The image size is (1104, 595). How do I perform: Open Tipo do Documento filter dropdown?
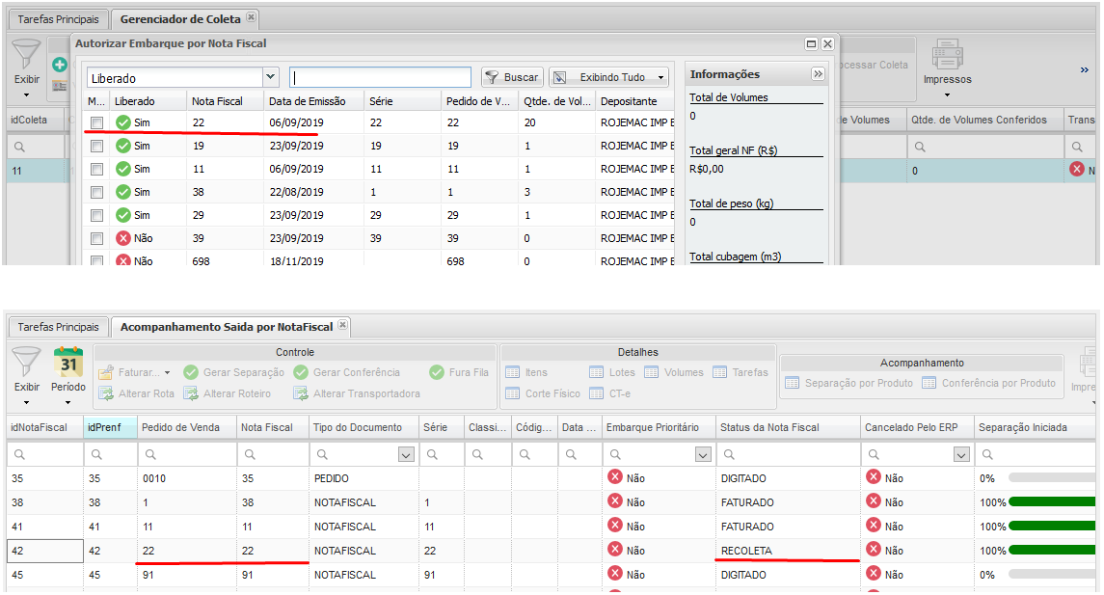point(406,455)
